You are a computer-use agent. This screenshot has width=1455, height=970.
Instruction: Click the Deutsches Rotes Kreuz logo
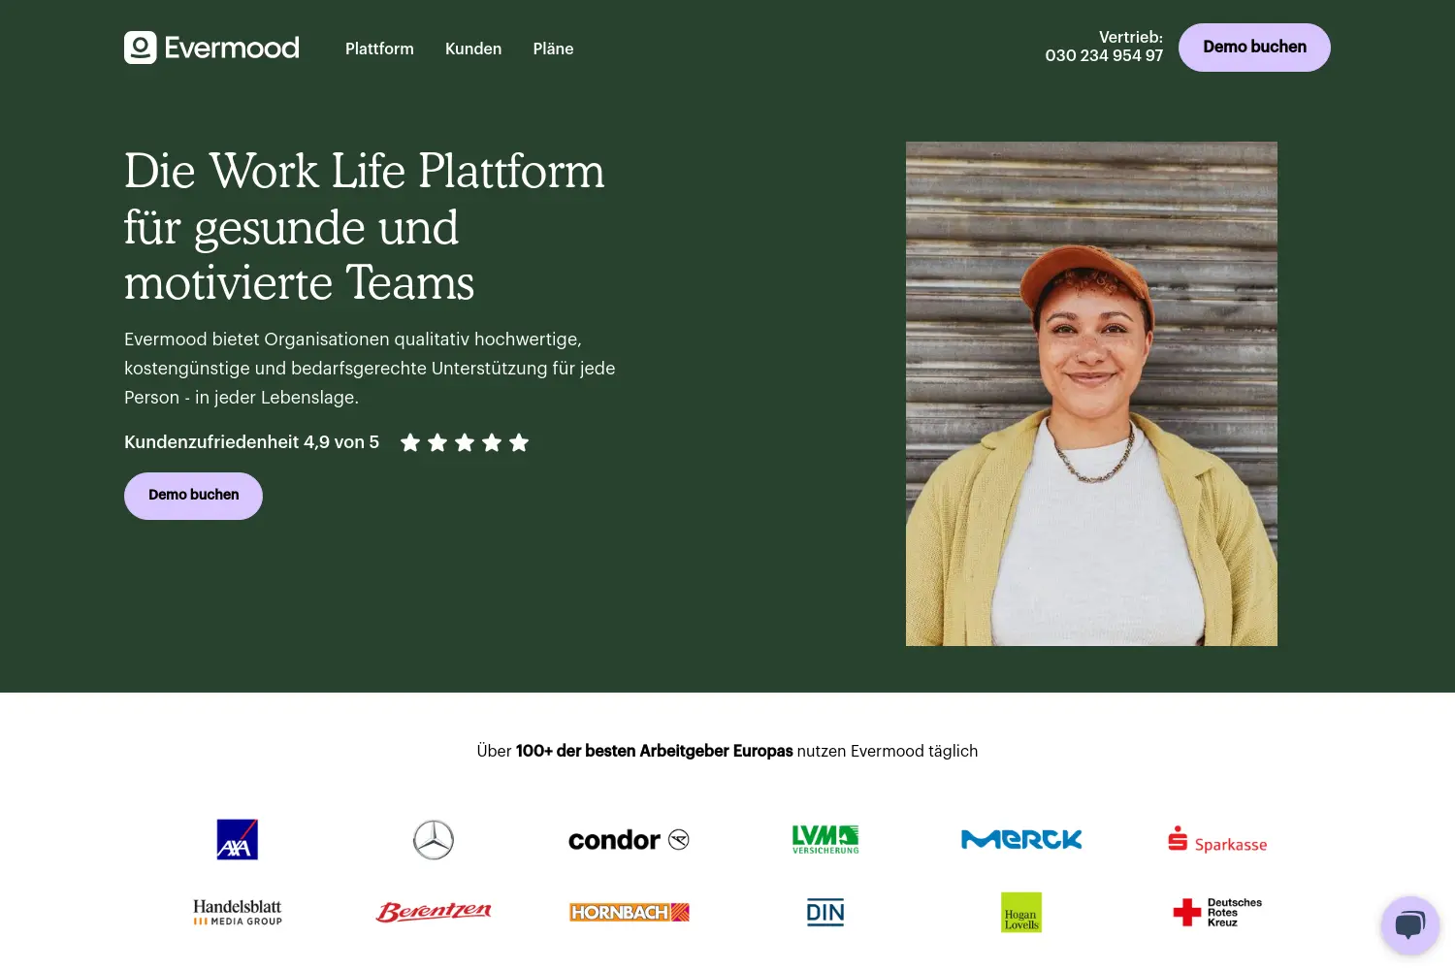1217,913
